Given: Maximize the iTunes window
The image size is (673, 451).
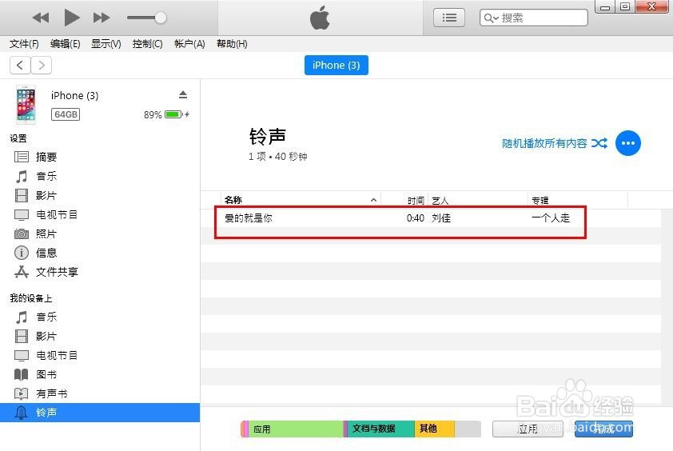Looking at the screenshot, I should (x=625, y=6).
